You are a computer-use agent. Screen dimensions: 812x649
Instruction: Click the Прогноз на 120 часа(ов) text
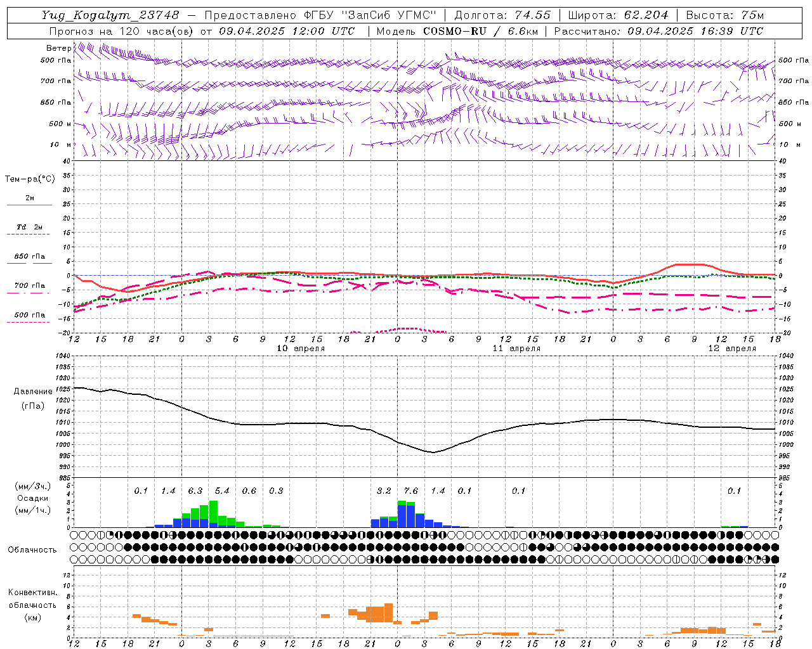coord(122,31)
